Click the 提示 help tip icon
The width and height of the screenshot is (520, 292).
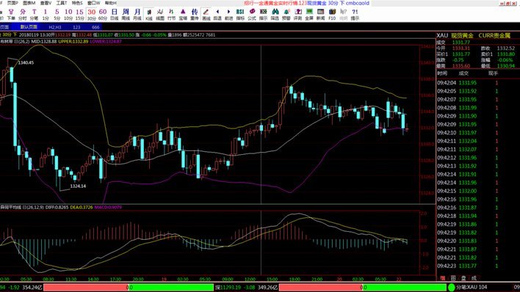(x=355, y=15)
